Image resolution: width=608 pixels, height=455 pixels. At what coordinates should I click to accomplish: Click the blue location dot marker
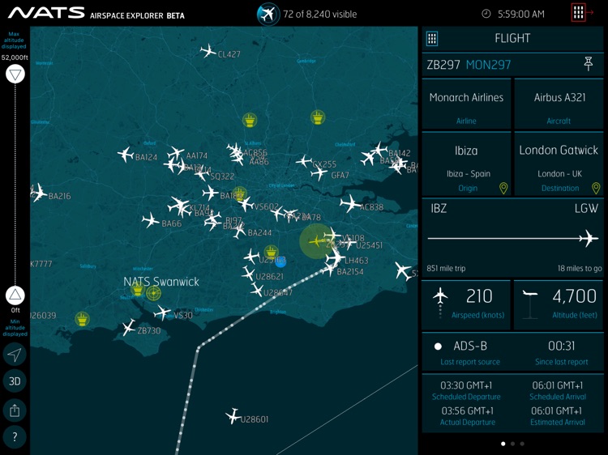pyautogui.click(x=280, y=262)
